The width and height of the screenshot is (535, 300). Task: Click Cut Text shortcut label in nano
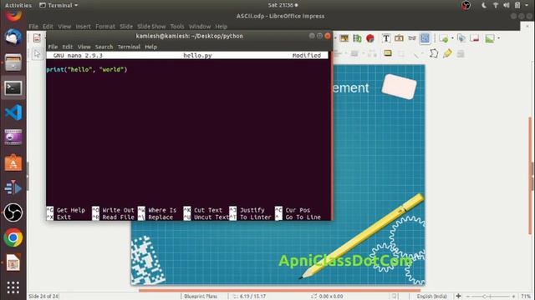pos(208,210)
